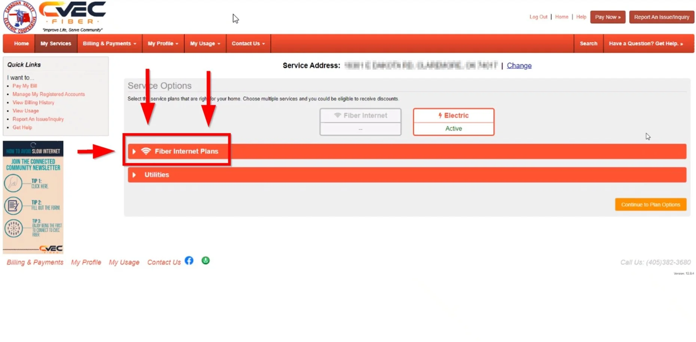Viewport: 696px width, 342px height.
Task: Open the Change service address link
Action: 519,65
